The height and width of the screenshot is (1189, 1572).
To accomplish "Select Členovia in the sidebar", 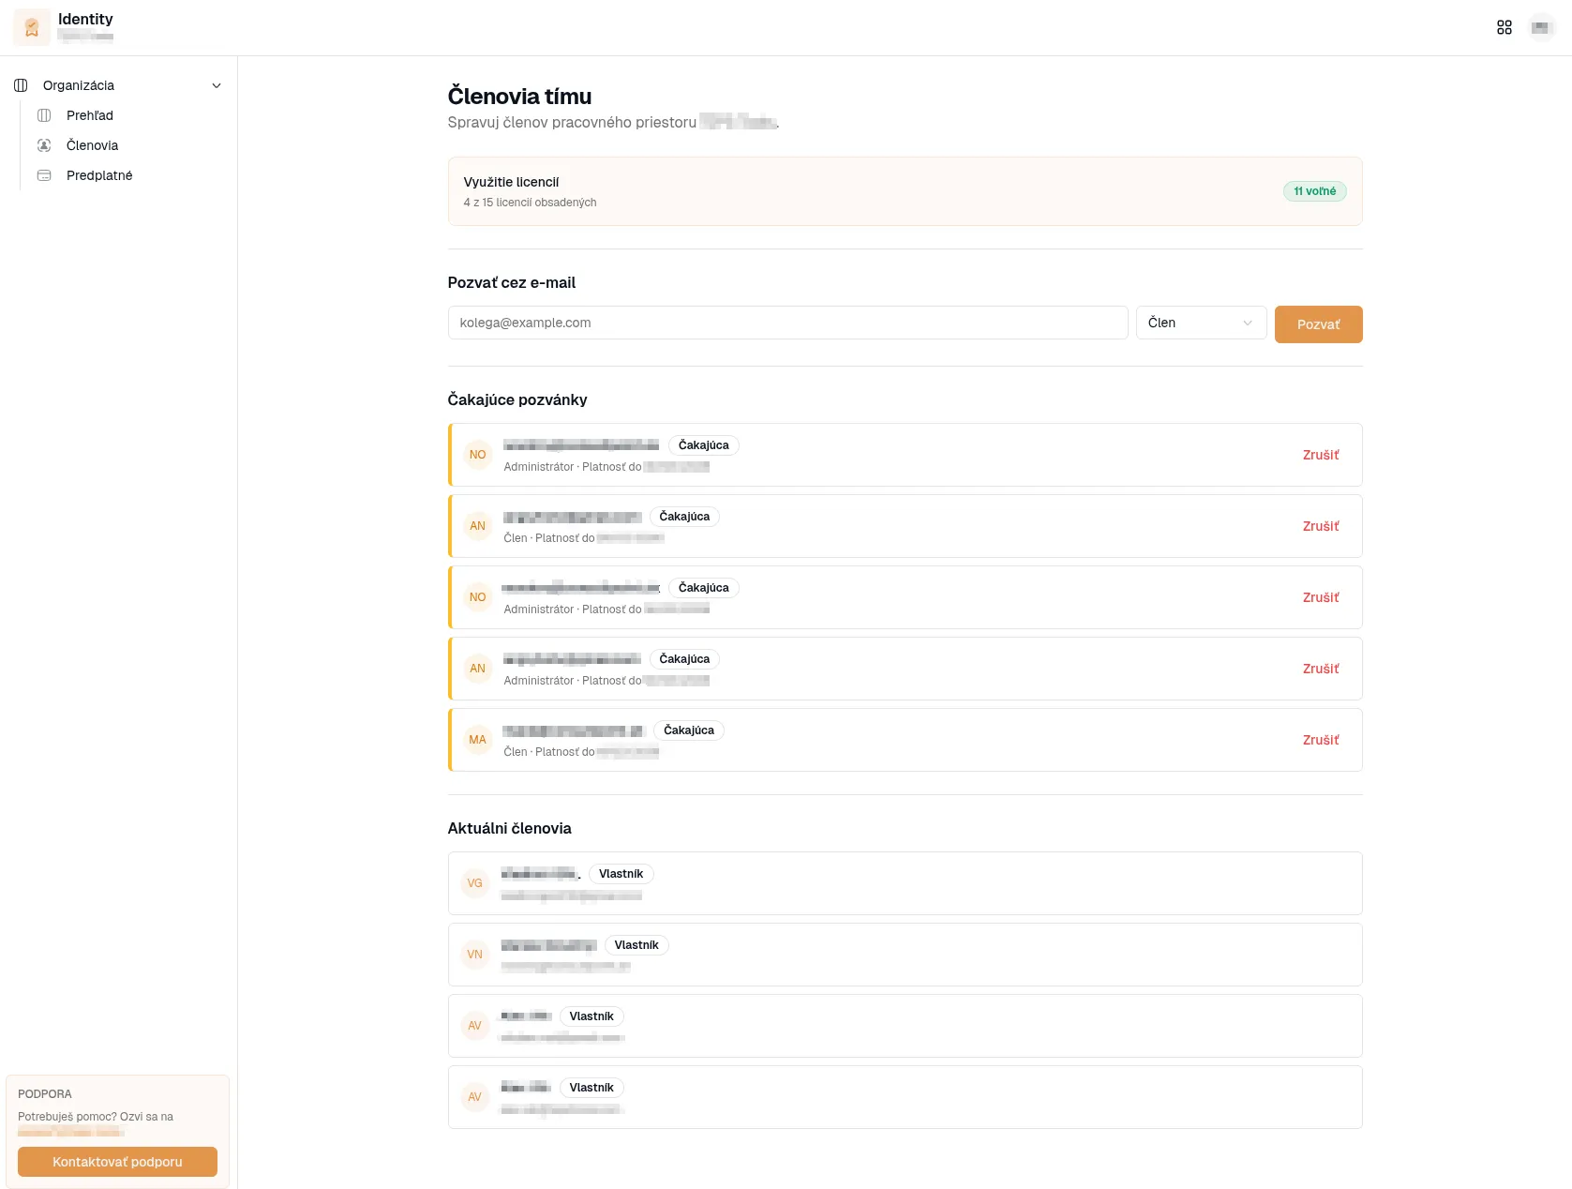I will coord(92,145).
